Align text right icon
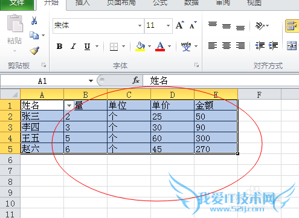 click(x=240, y=46)
